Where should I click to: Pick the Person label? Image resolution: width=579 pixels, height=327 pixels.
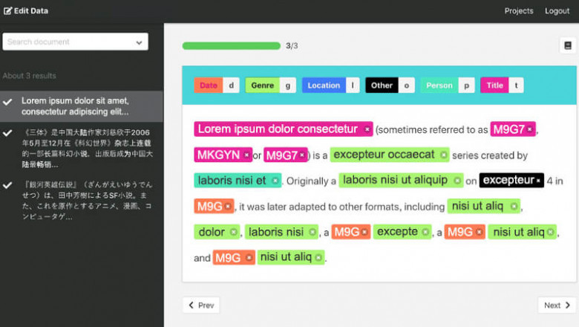tap(439, 85)
